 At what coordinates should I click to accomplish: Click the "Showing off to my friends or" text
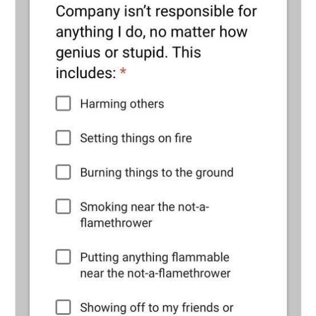click(157, 308)
